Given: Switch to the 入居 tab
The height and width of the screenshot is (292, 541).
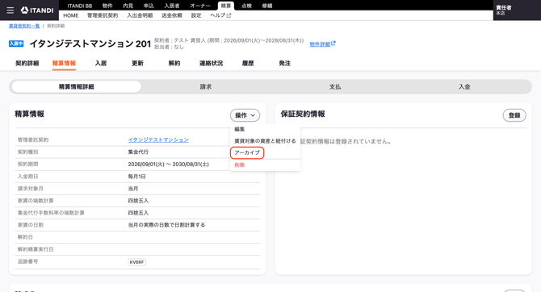Looking at the screenshot, I should 101,64.
